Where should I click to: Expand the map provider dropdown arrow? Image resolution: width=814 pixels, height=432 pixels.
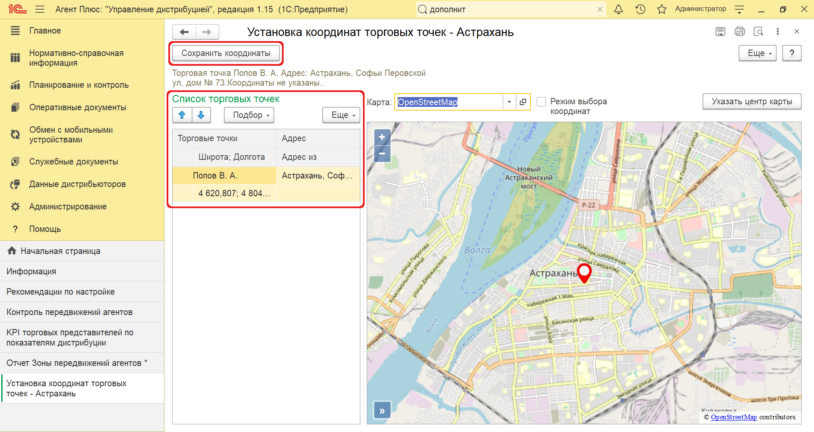[509, 102]
